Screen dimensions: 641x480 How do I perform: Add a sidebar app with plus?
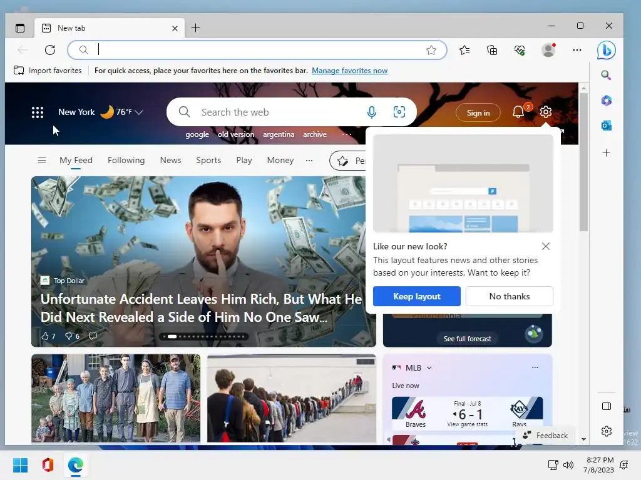606,153
